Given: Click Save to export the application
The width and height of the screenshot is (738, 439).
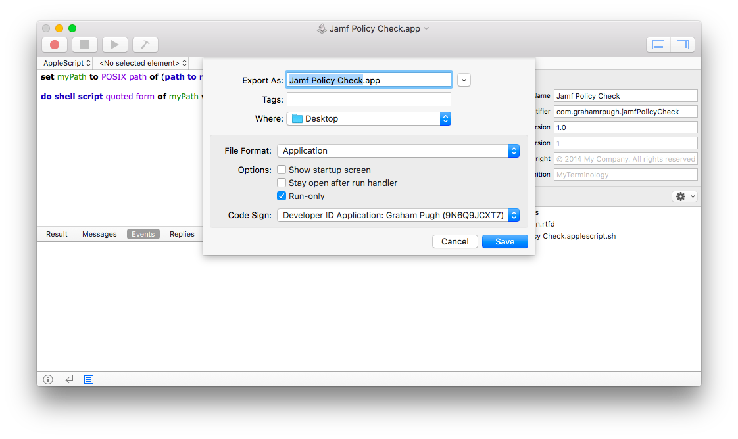Looking at the screenshot, I should coord(504,242).
